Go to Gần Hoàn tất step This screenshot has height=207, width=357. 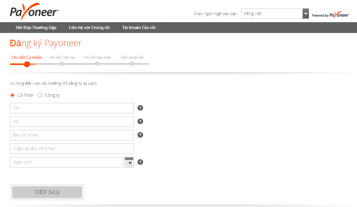[132, 57]
